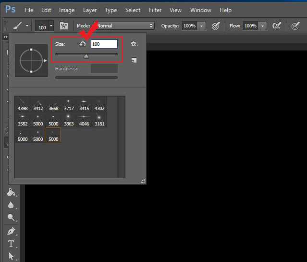Click the Size slider handle
Viewport: 307px width, 262px height.
pos(86,57)
